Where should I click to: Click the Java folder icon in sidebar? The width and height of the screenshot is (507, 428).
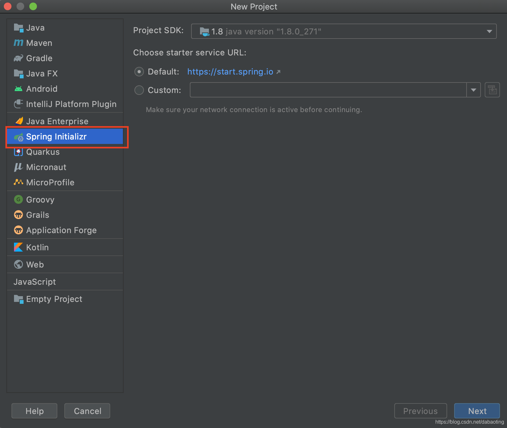[x=18, y=28]
